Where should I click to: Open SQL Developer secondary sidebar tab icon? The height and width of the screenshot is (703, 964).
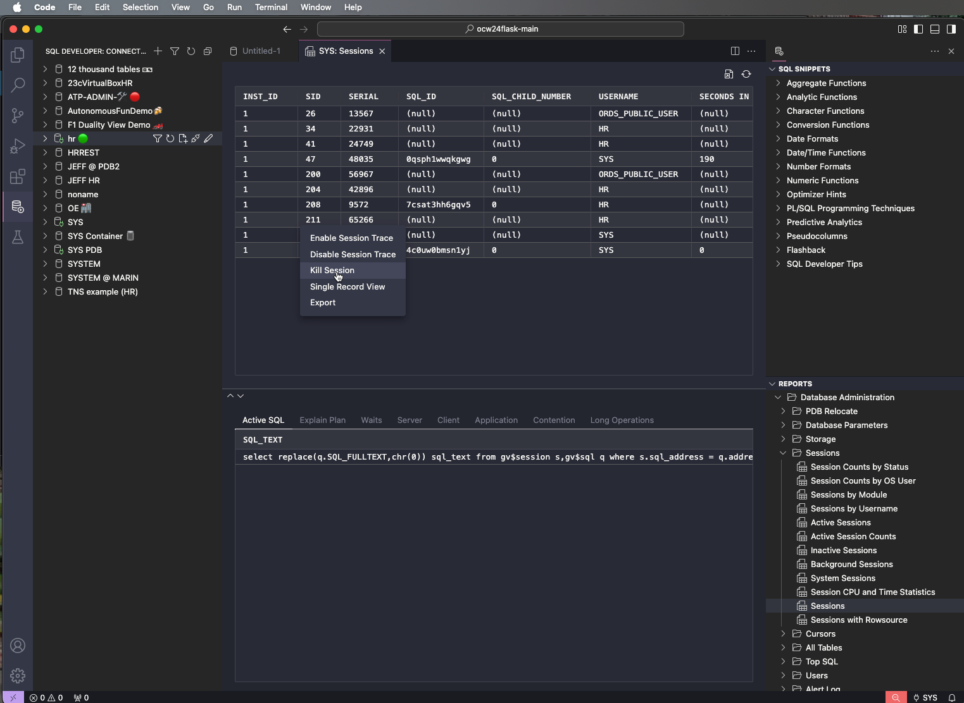[x=779, y=51]
